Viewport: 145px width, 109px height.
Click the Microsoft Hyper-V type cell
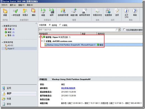point(88,45)
